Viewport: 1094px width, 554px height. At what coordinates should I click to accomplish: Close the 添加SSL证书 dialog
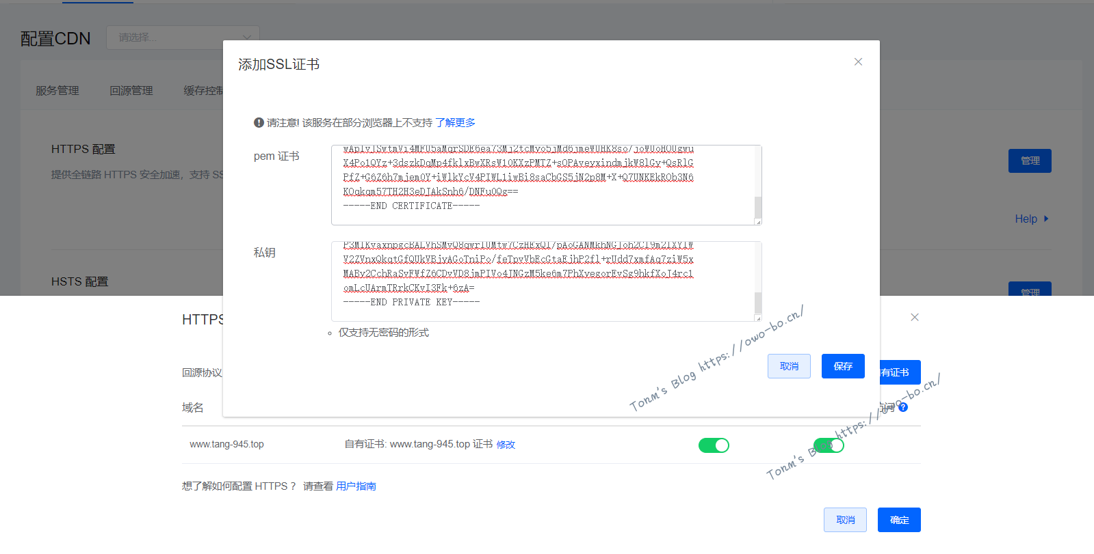click(858, 61)
